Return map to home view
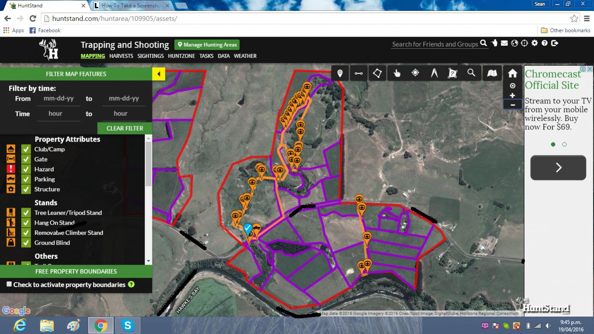594x334 pixels. click(x=513, y=73)
